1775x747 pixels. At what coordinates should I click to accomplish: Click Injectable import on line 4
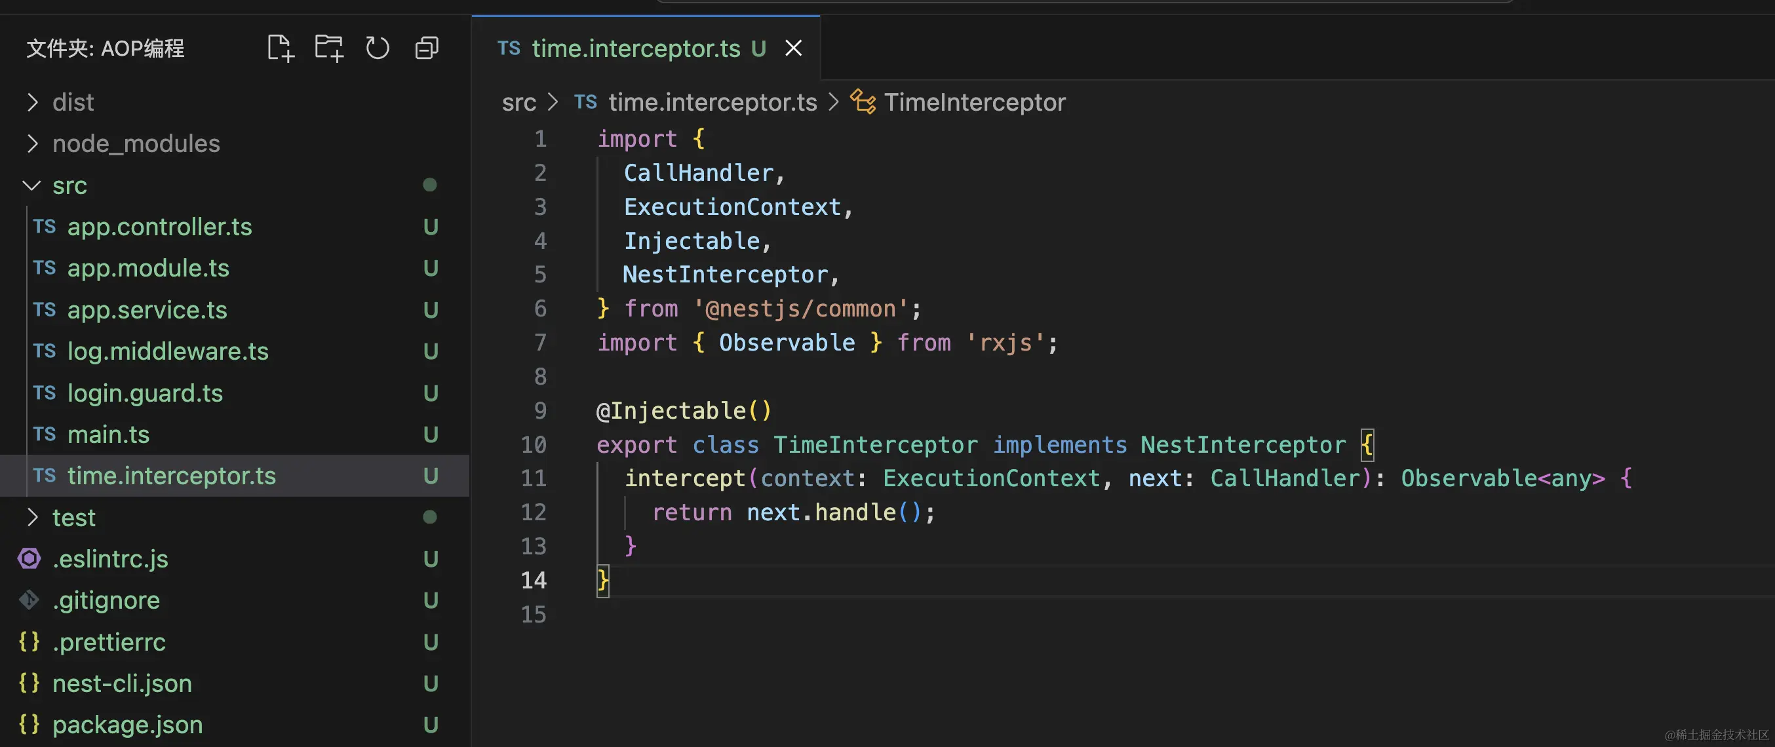click(692, 240)
